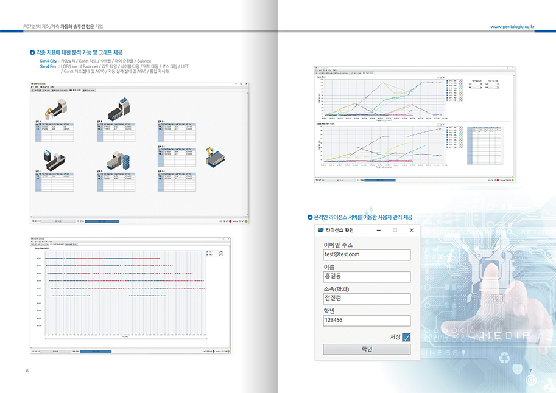Image resolution: width=556 pixels, height=393 pixels.
Task: Open the www.pentalogic.co.kr link
Action: (512, 27)
